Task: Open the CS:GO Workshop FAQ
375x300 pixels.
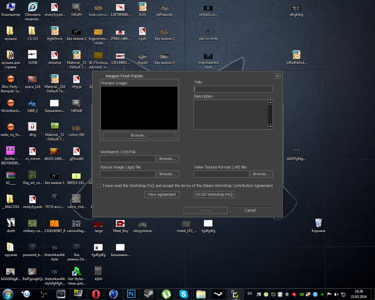Action: tap(214, 195)
